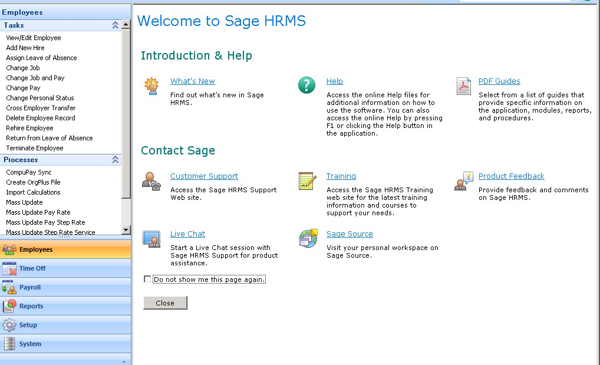Image resolution: width=600 pixels, height=365 pixels.
Task: Run the CompuPay Sync process
Action: click(29, 172)
